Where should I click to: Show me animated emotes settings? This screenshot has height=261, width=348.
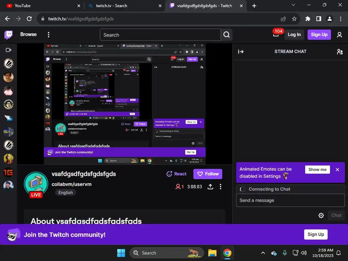(317, 170)
